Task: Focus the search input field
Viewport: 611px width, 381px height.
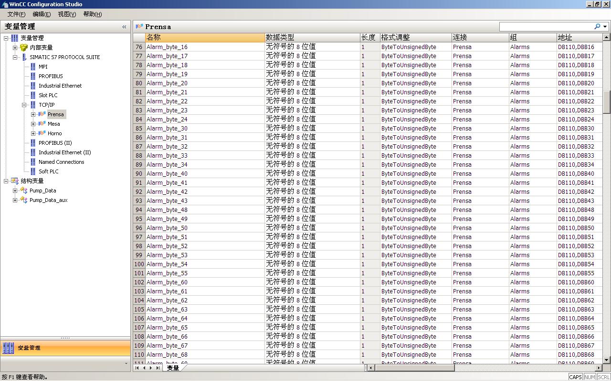Action: pyautogui.click(x=546, y=27)
